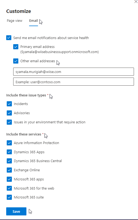Screen dimensions: 138x220
Task: Uncheck the Advisories issue type
Action: tap(9, 113)
